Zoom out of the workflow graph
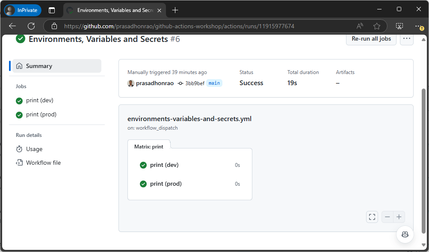 point(387,217)
